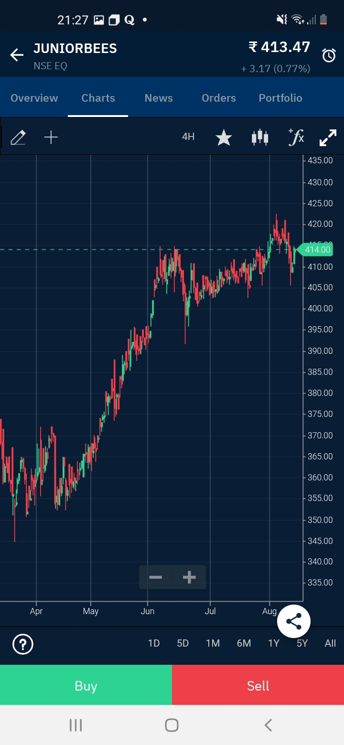This screenshot has width=344, height=745.
Task: Tap the Android home button
Action: click(x=172, y=725)
